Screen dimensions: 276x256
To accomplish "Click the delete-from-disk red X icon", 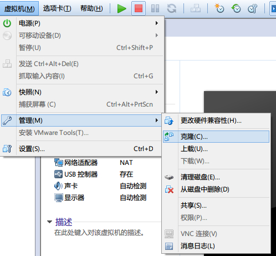I will [169, 189].
